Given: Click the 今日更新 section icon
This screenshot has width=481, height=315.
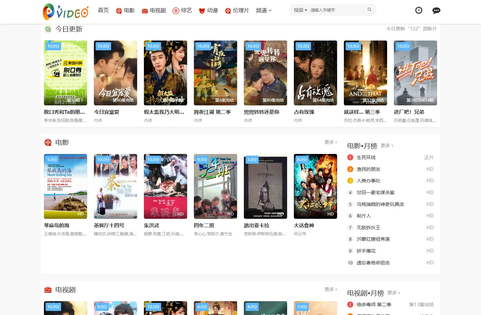Looking at the screenshot, I should [48, 29].
